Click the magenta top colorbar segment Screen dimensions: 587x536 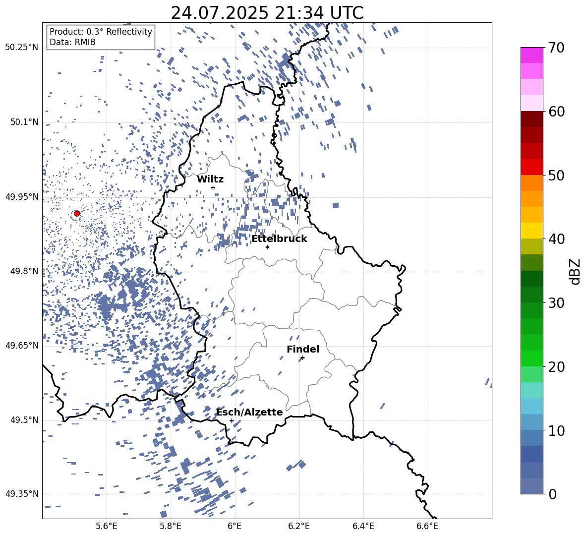(531, 55)
